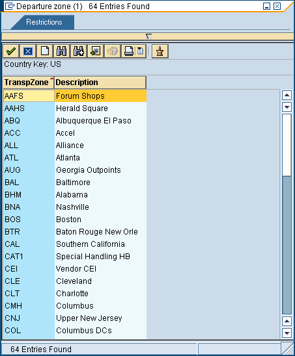Click the top scroll up arrow
The height and width of the screenshot is (356, 295).
pyautogui.click(x=287, y=95)
